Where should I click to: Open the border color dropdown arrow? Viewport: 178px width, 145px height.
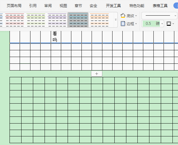(x=173, y=24)
